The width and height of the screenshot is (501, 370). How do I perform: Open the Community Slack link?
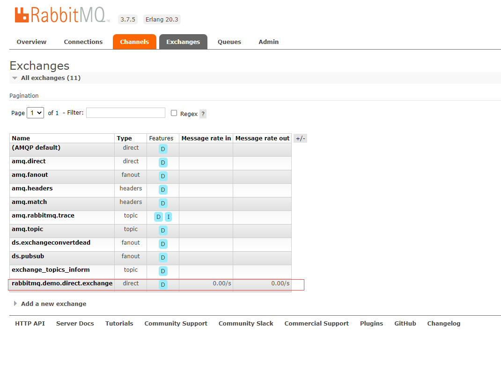coord(246,323)
